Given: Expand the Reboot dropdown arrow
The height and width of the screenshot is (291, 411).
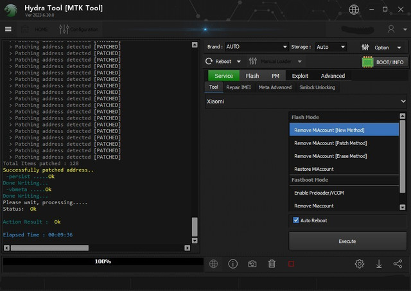Looking at the screenshot, I should (x=238, y=62).
